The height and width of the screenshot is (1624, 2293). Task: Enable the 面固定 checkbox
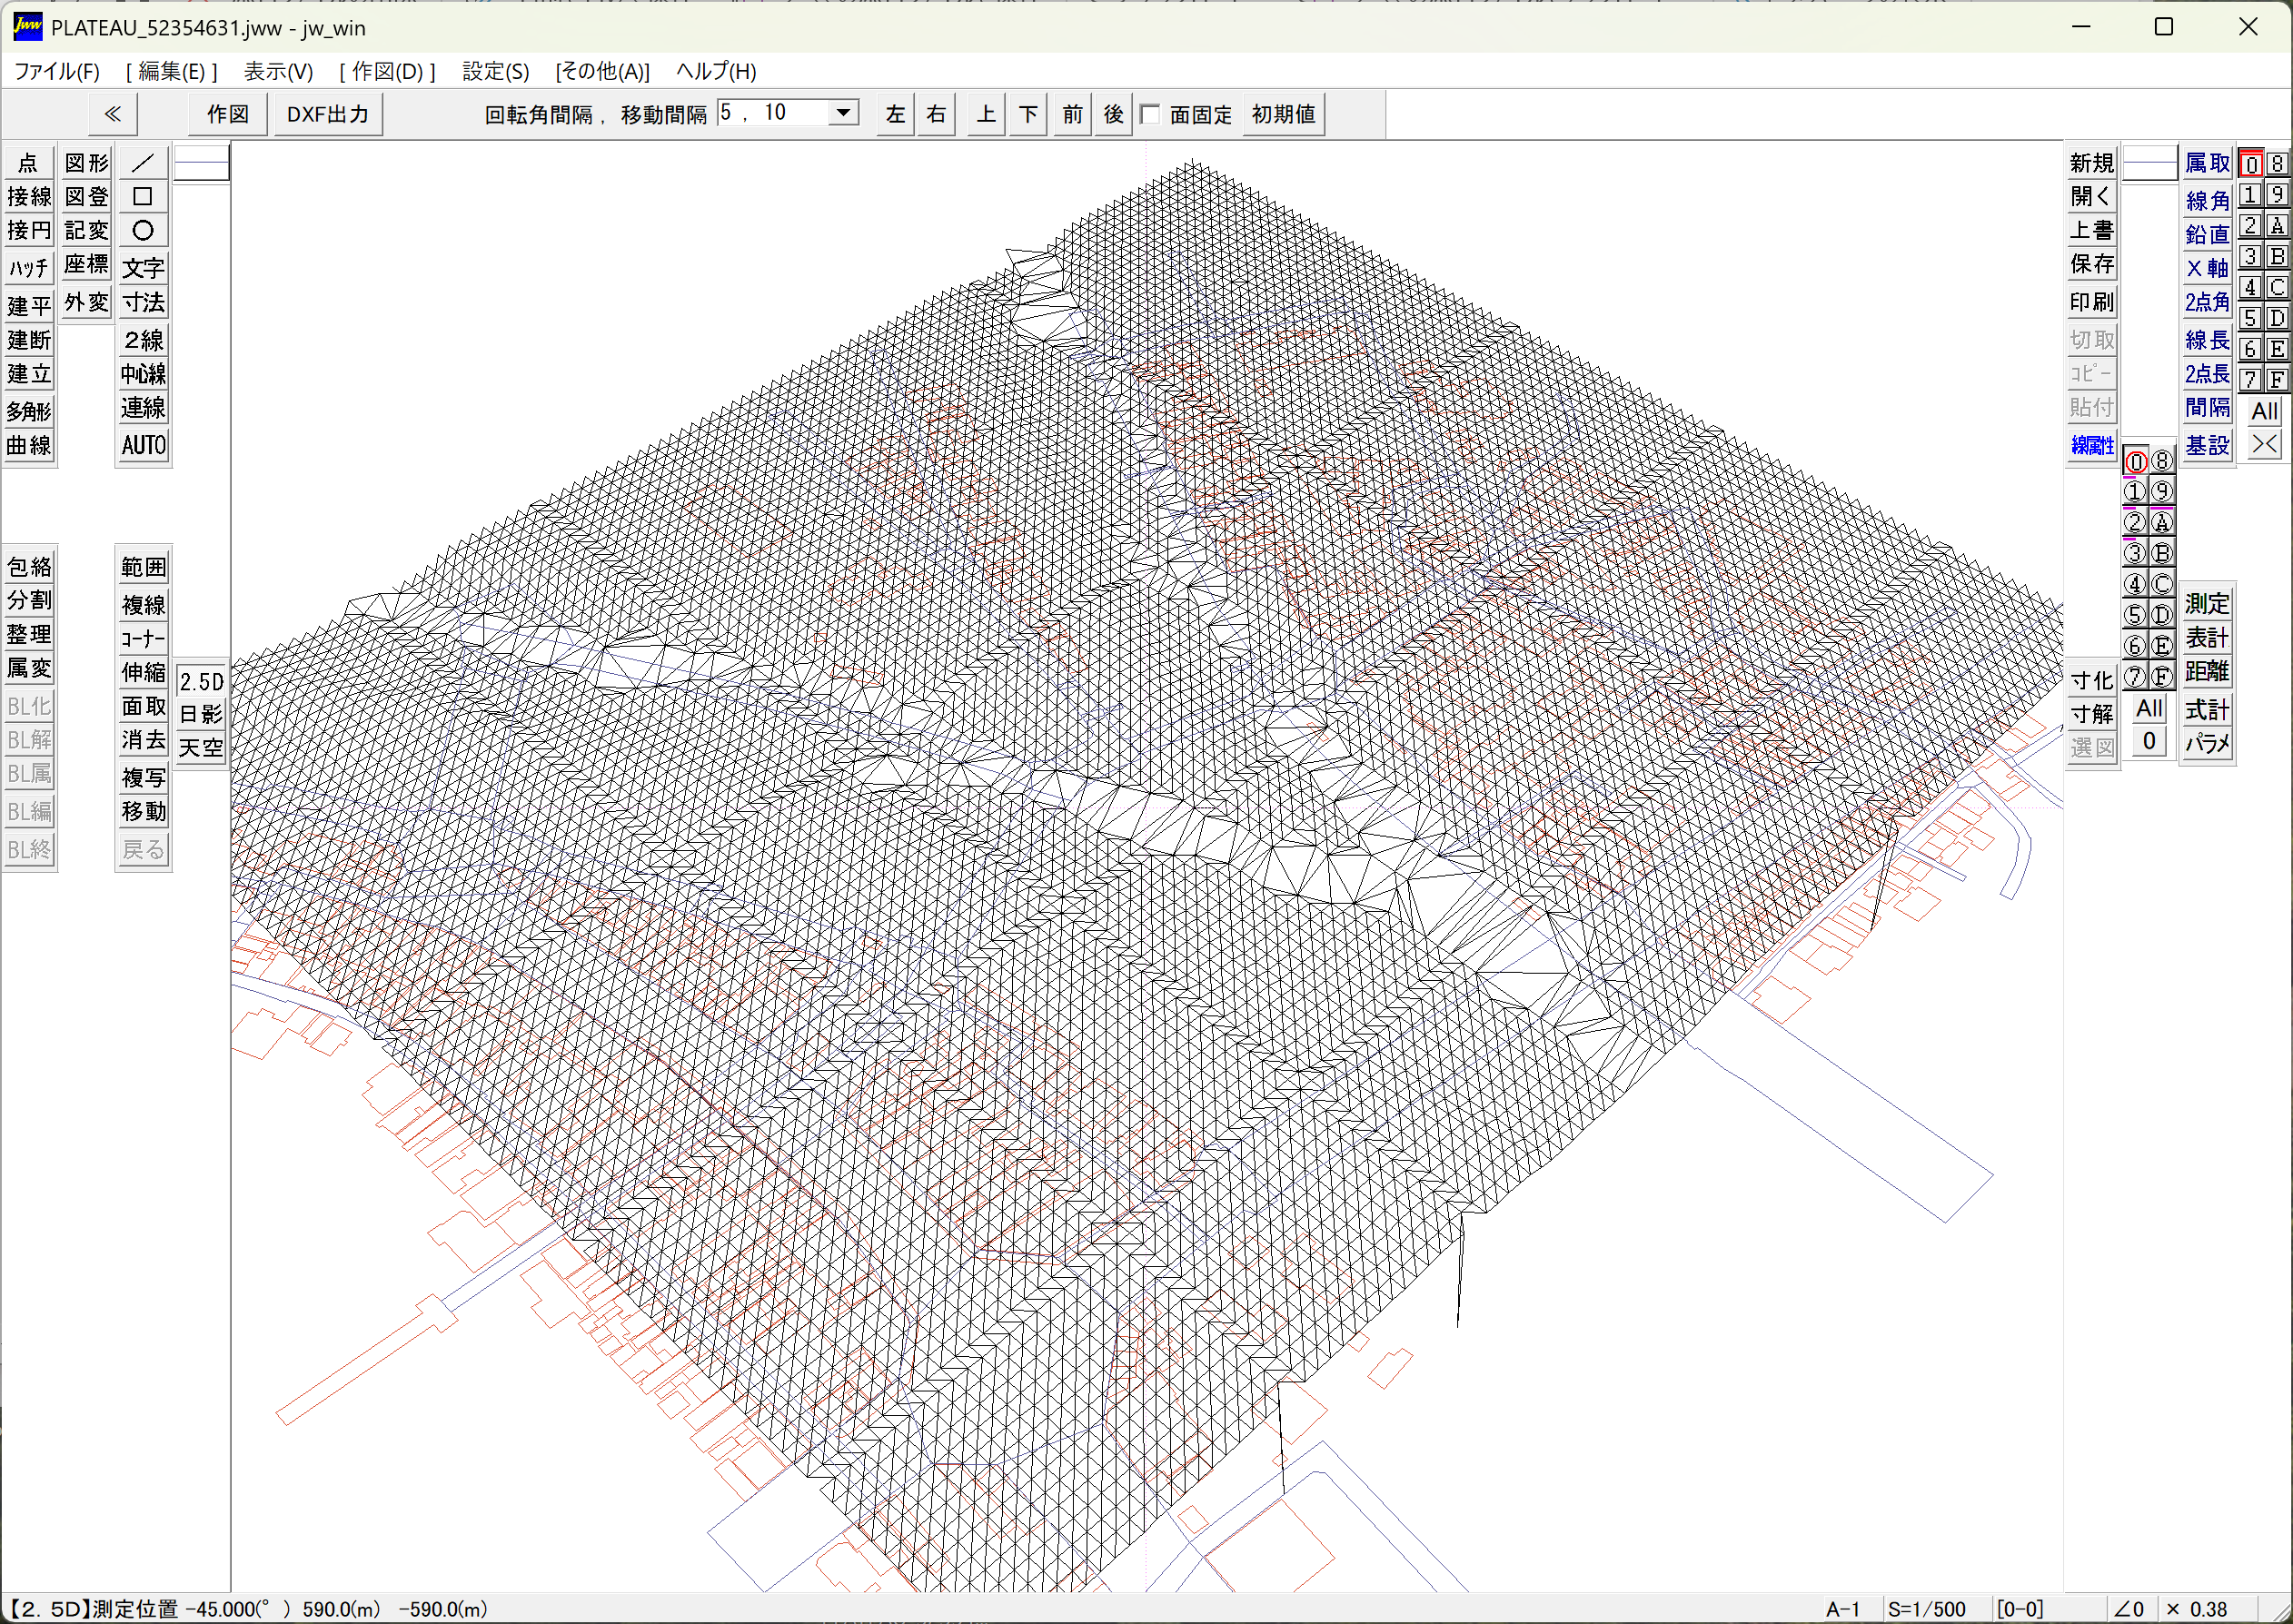click(x=1151, y=114)
